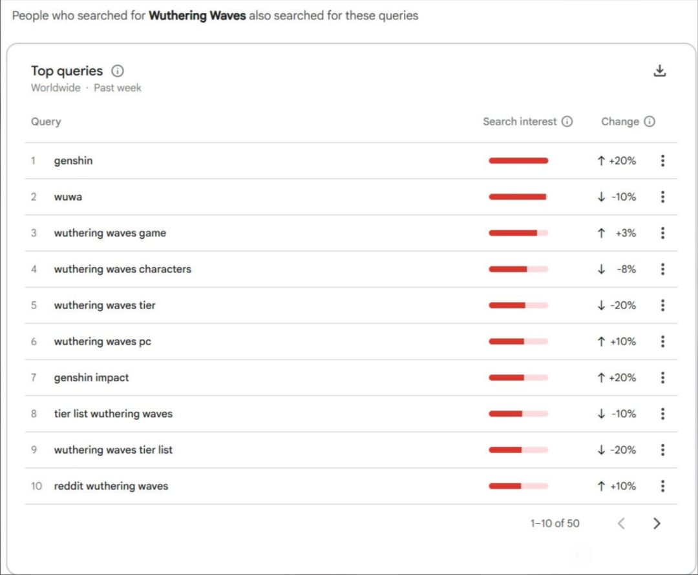Click the genshin search interest bar
This screenshot has width=698, height=575.
pos(518,161)
